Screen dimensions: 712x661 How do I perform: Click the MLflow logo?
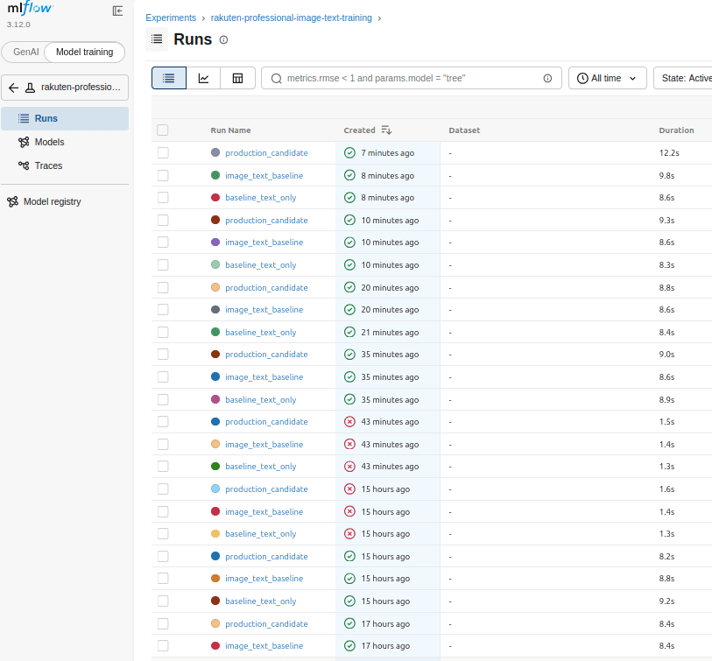(30, 8)
